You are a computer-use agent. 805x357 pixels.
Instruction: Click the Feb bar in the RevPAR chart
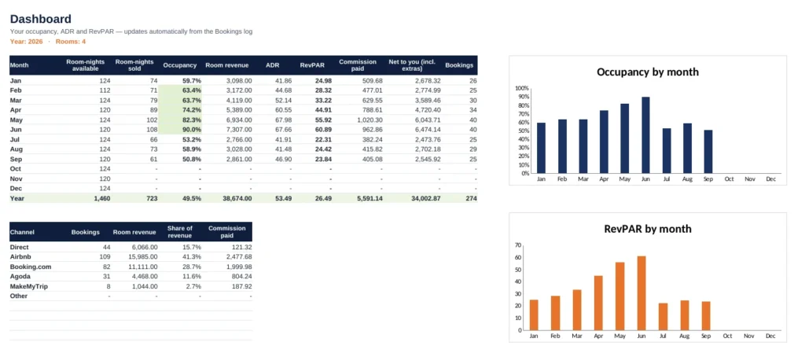(x=556, y=313)
